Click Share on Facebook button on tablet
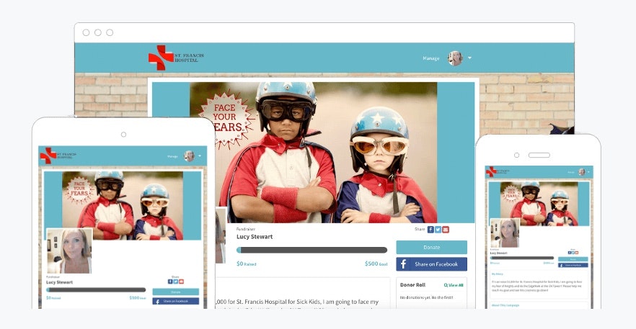The width and height of the screenshot is (636, 329). 176,301
